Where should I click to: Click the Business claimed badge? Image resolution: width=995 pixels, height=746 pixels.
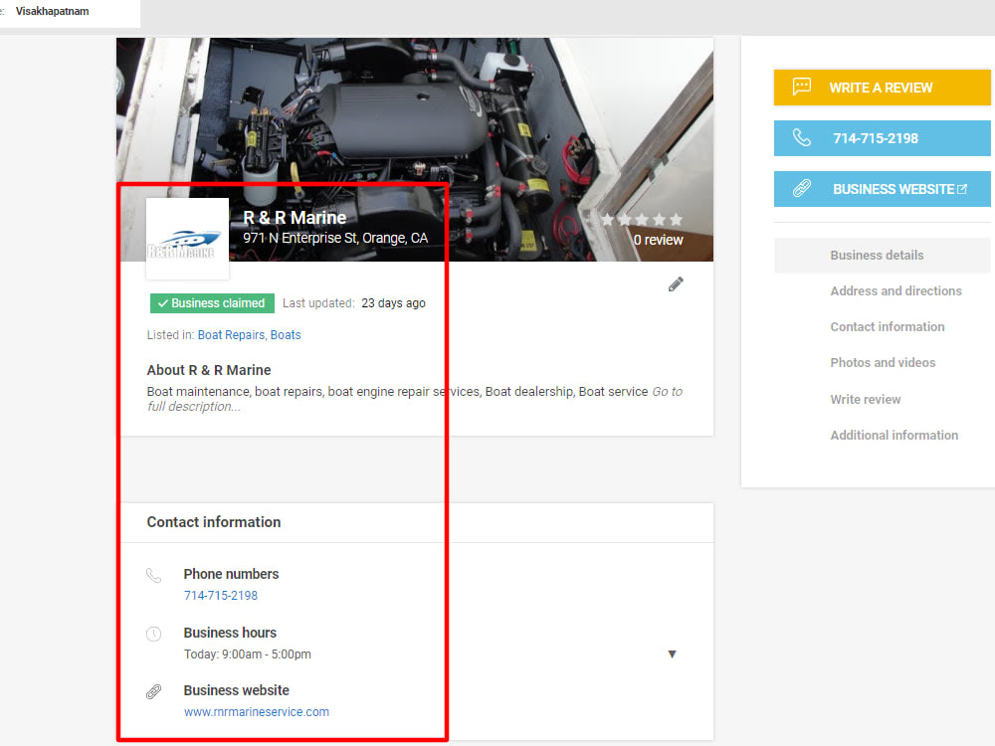pos(212,303)
